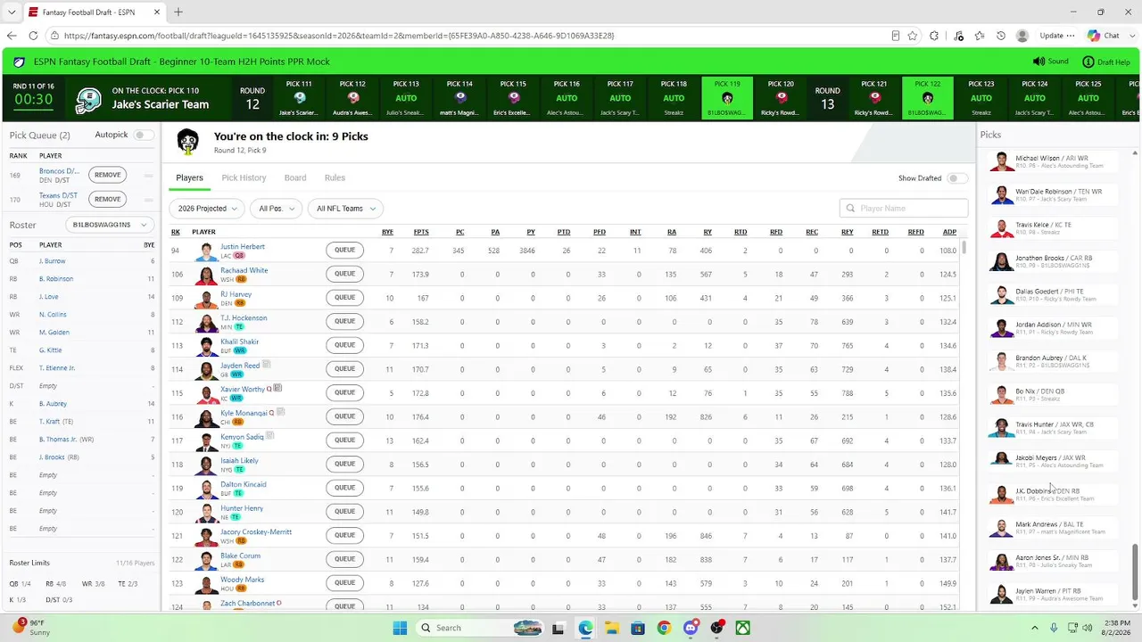Sort players by the ADP column header
1142x642 pixels.
click(x=949, y=232)
